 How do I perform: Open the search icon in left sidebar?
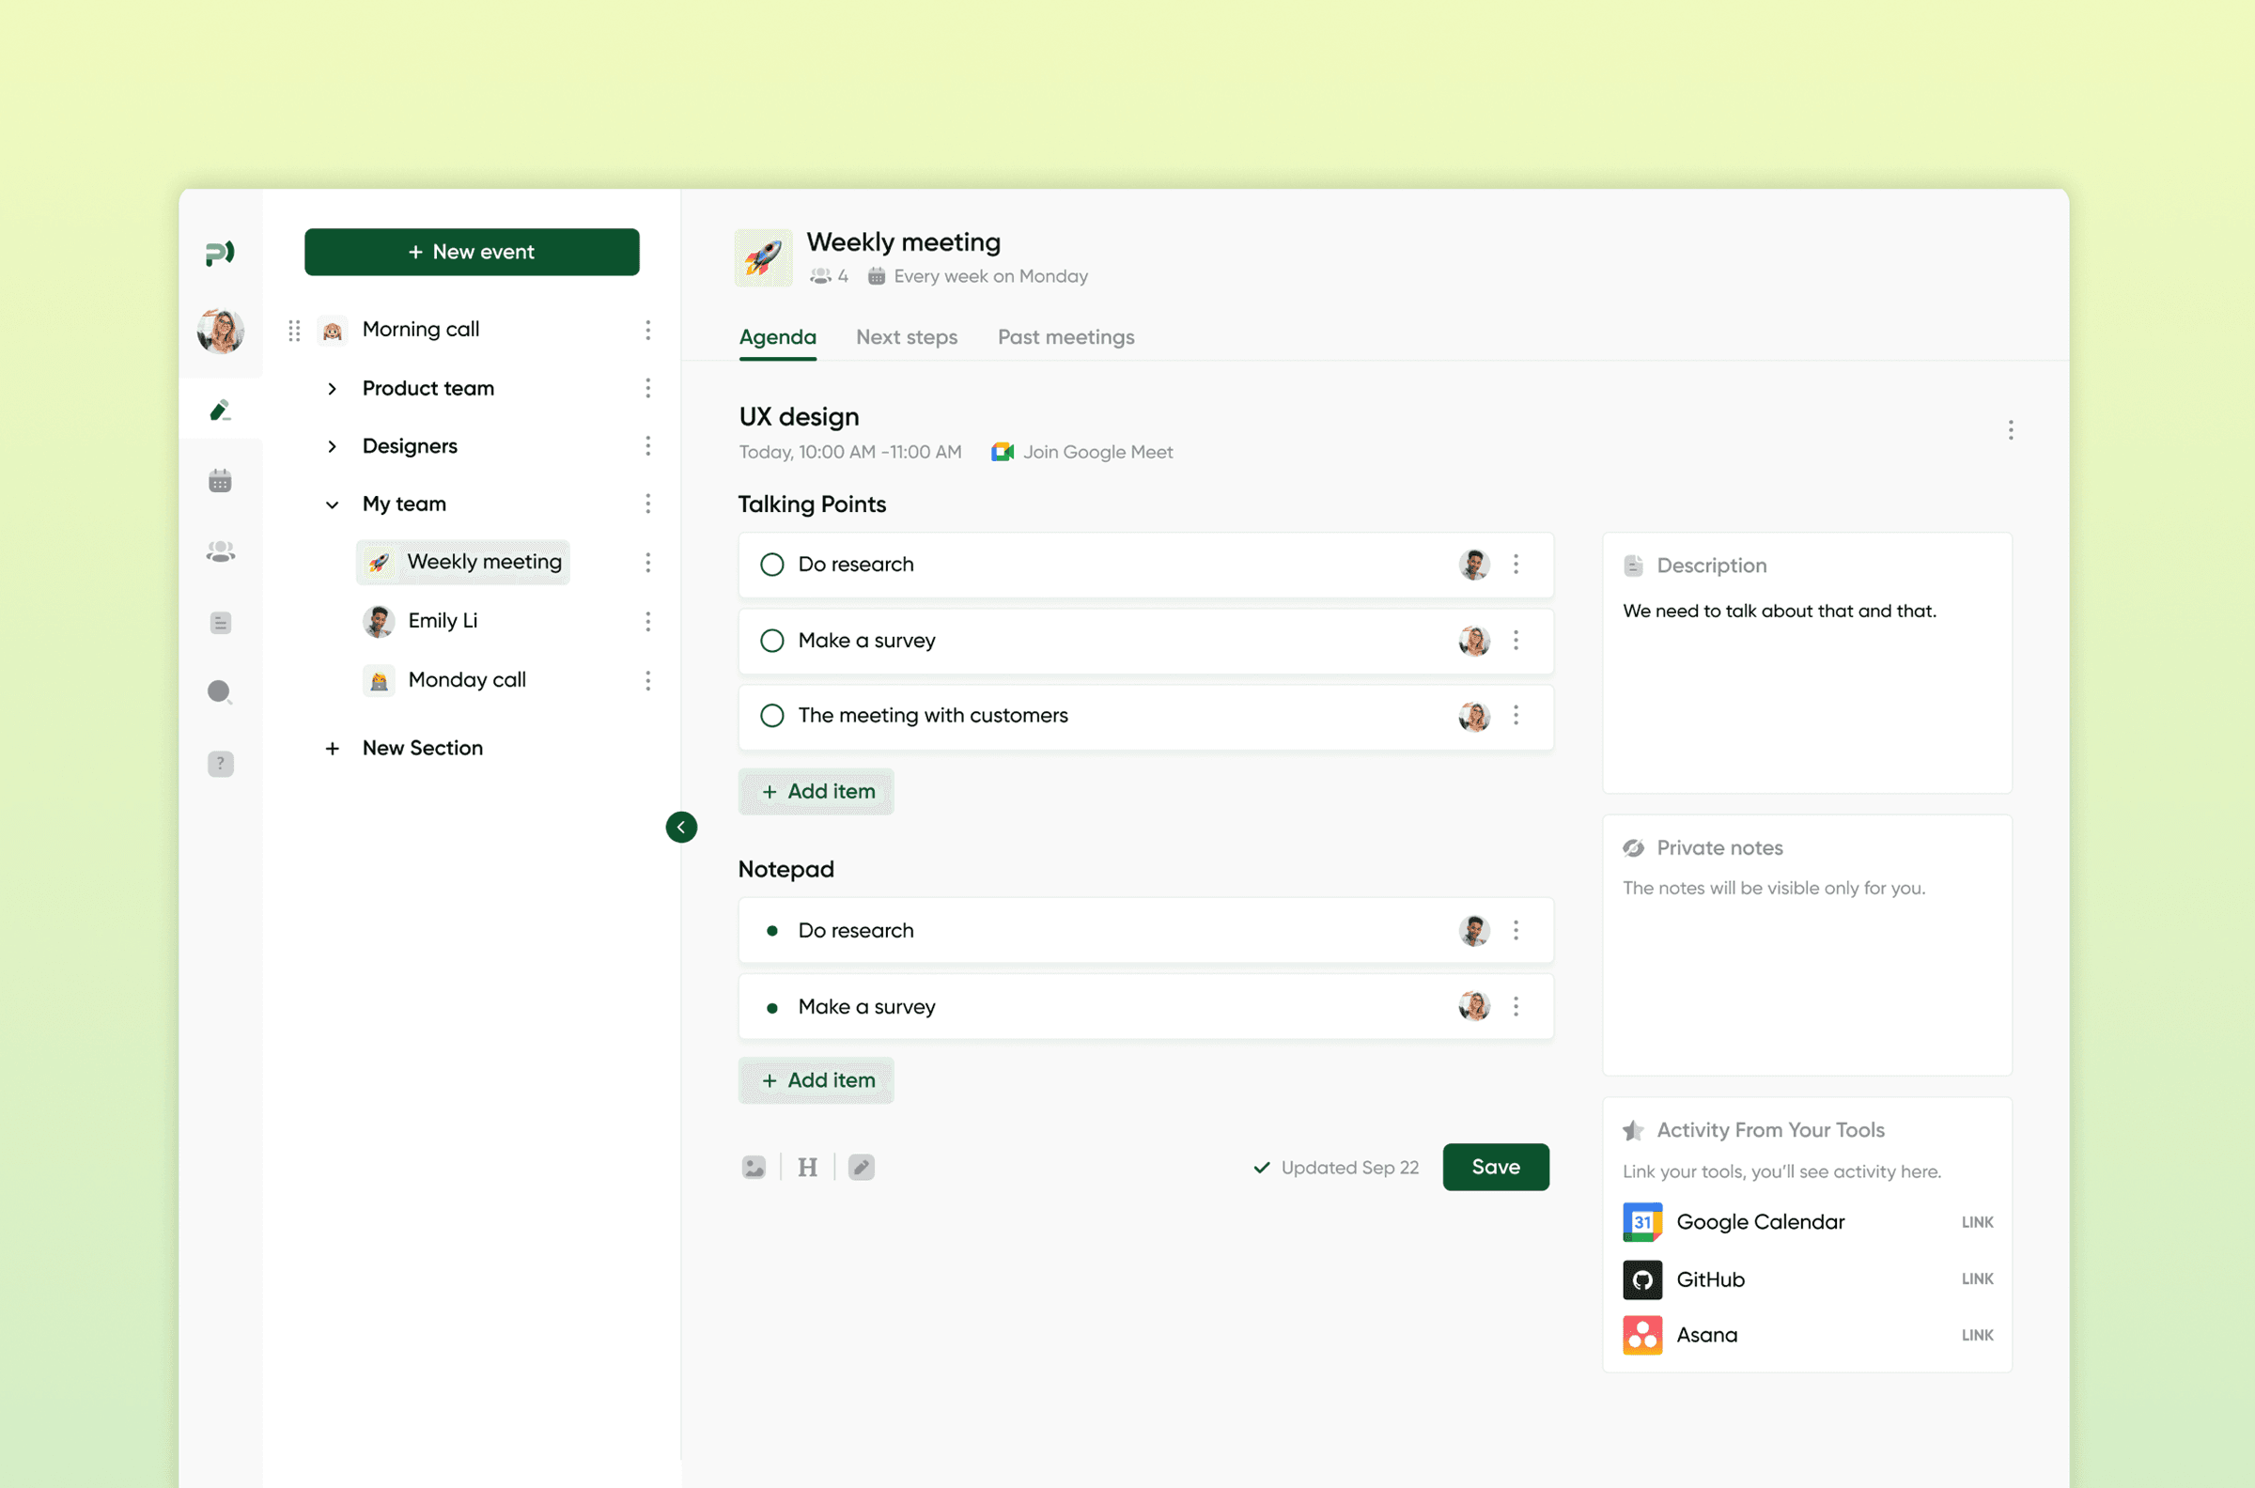[x=219, y=691]
